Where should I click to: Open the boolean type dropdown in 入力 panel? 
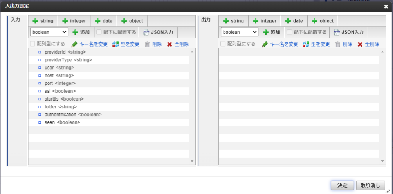click(49, 32)
